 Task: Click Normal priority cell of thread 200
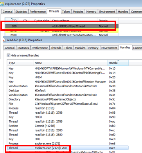point(103,26)
